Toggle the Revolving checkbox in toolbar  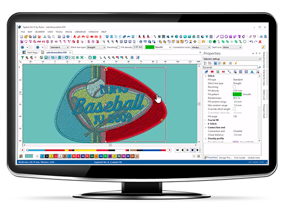pyautogui.click(x=119, y=47)
